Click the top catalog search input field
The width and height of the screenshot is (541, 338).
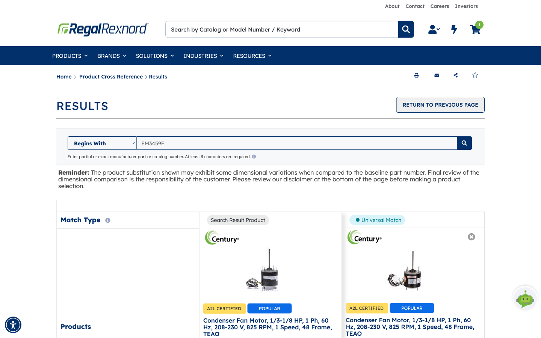click(x=282, y=29)
